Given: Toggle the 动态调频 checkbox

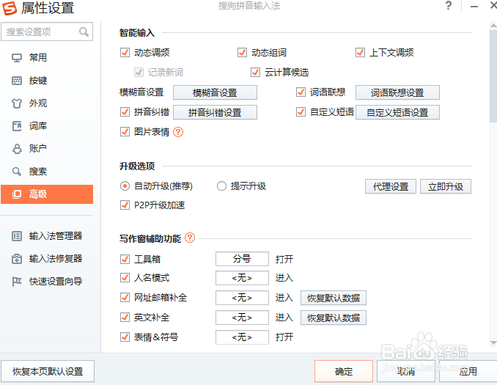Looking at the screenshot, I should tap(125, 53).
